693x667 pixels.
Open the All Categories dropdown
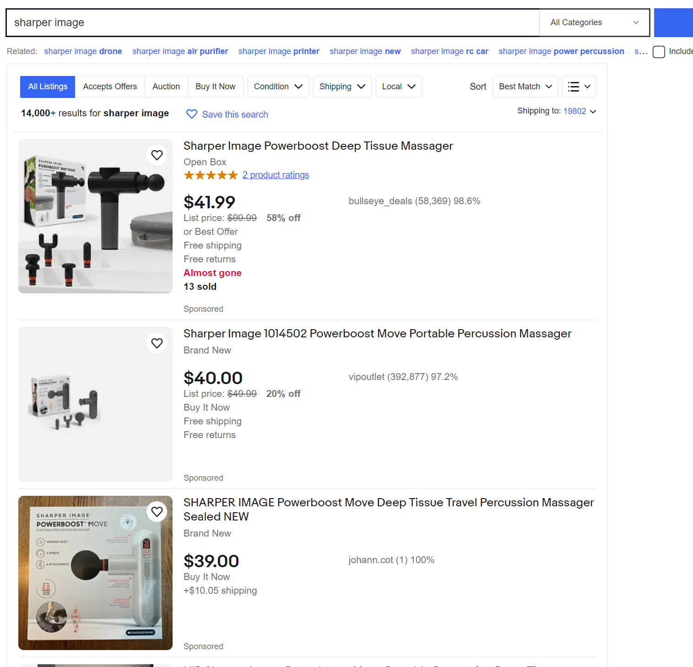click(x=594, y=22)
